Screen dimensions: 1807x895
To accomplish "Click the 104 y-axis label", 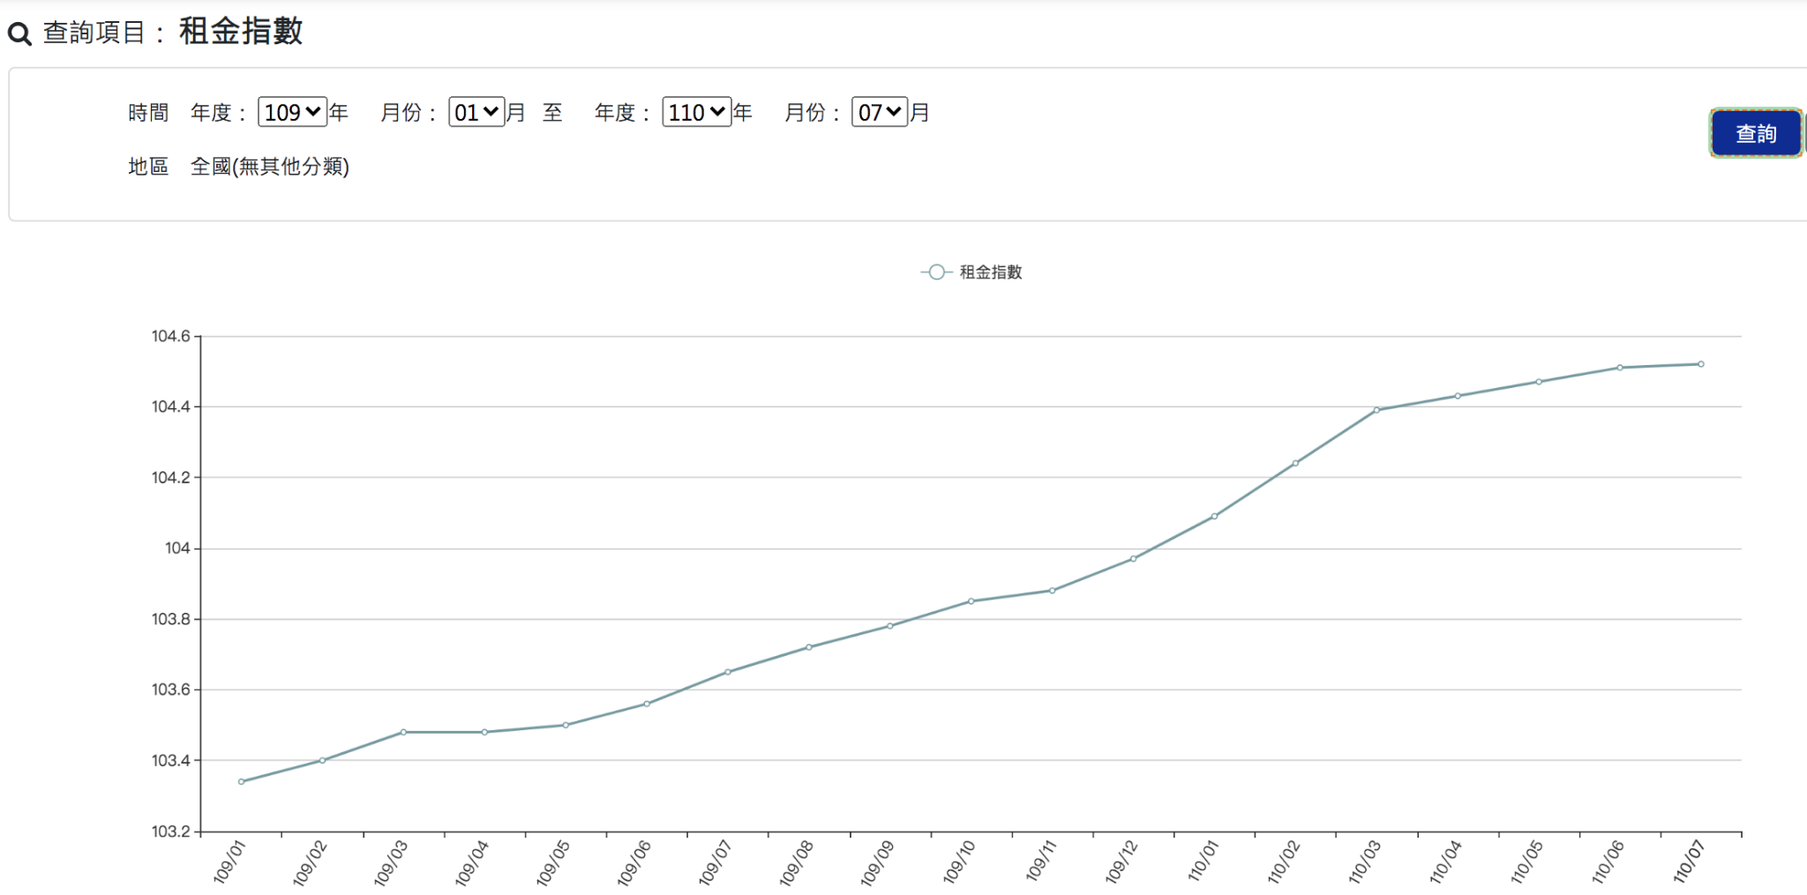I will click(178, 548).
